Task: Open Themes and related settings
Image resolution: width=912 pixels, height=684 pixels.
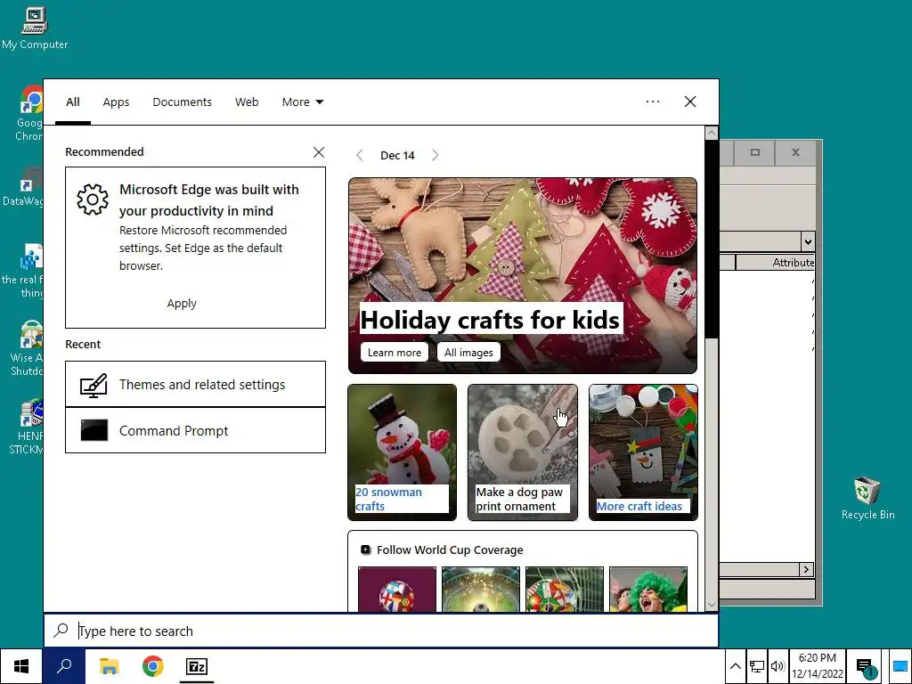Action: pyautogui.click(x=195, y=384)
